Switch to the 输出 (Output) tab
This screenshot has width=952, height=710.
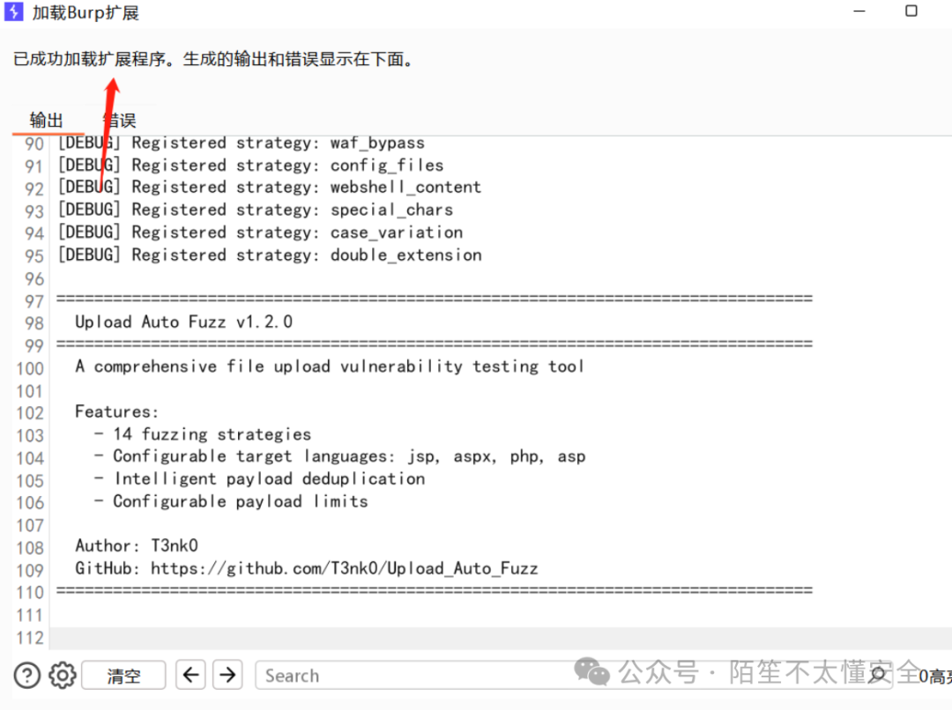(x=46, y=120)
